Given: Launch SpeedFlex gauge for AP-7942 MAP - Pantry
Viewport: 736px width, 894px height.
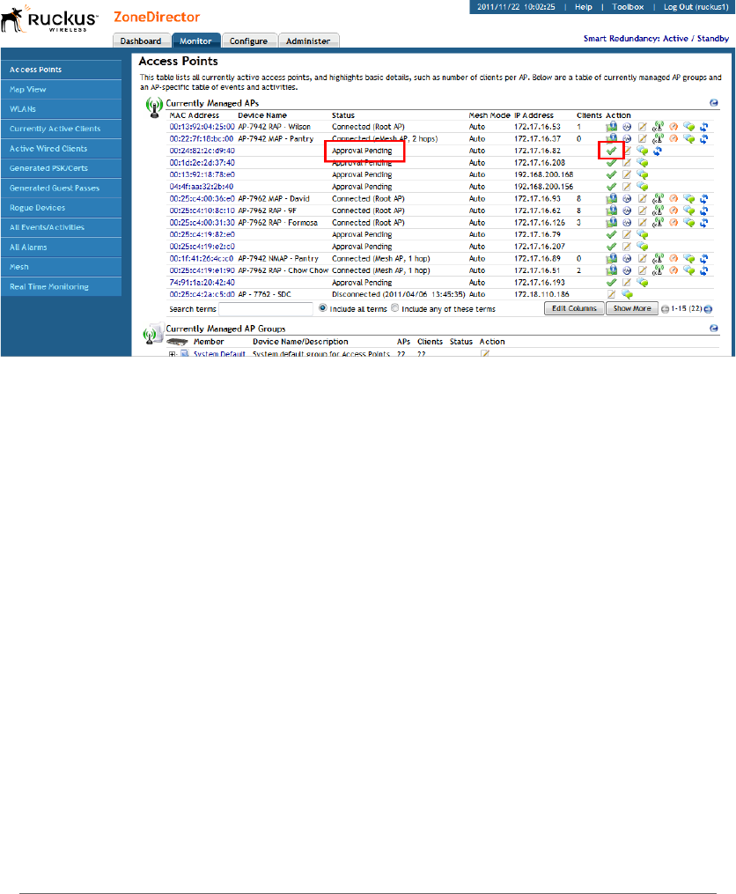Looking at the screenshot, I should 673,138.
